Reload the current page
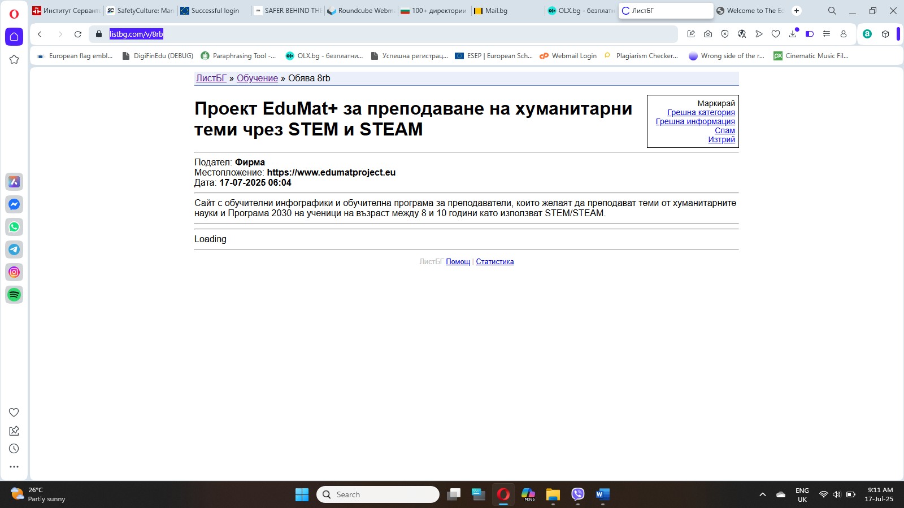This screenshot has width=904, height=508. coord(78,34)
